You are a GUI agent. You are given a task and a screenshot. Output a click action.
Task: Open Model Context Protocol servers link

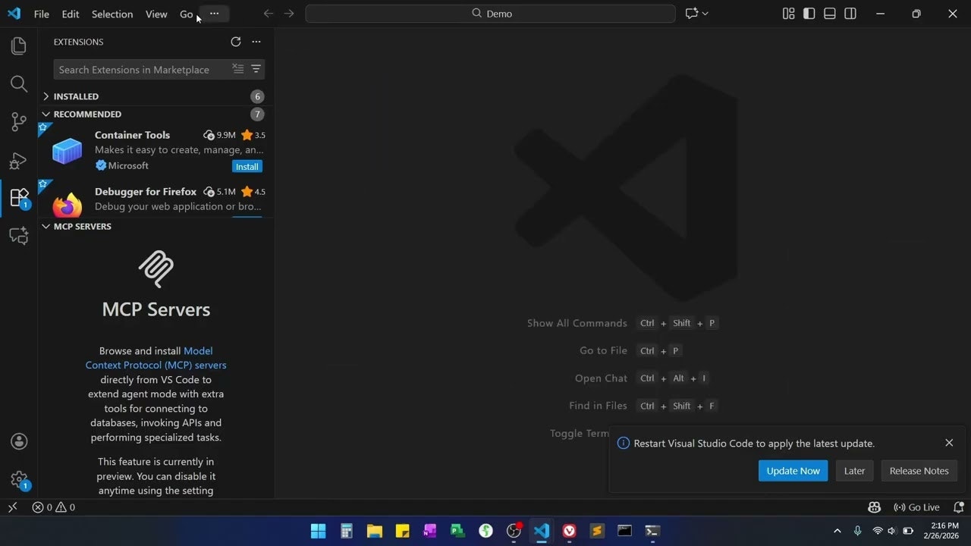click(x=156, y=358)
